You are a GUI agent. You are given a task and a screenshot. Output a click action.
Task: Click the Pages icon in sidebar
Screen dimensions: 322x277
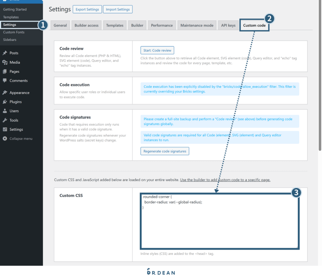[5, 71]
